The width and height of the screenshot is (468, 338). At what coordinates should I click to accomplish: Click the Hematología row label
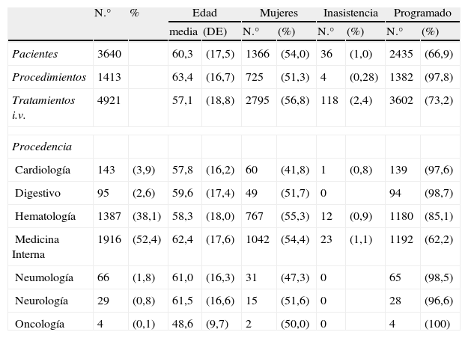point(45,216)
